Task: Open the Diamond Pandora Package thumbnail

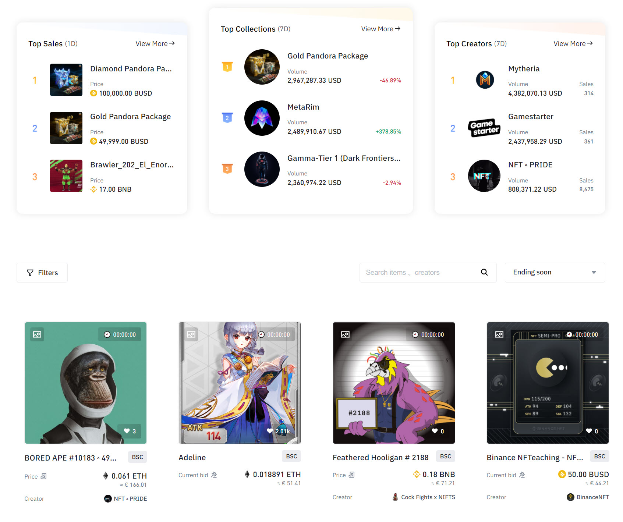Action: click(66, 80)
